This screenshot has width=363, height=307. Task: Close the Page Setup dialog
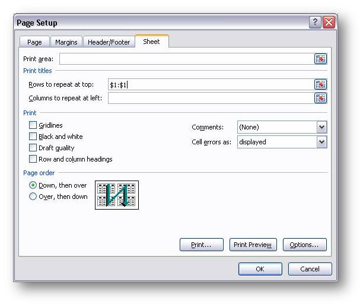click(x=329, y=23)
